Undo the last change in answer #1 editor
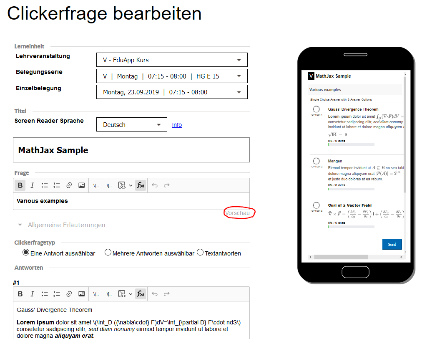The image size is (427, 339). tap(155, 294)
